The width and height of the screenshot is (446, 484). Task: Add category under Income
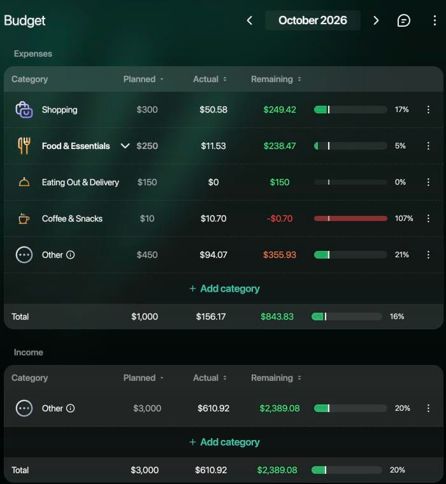click(224, 442)
